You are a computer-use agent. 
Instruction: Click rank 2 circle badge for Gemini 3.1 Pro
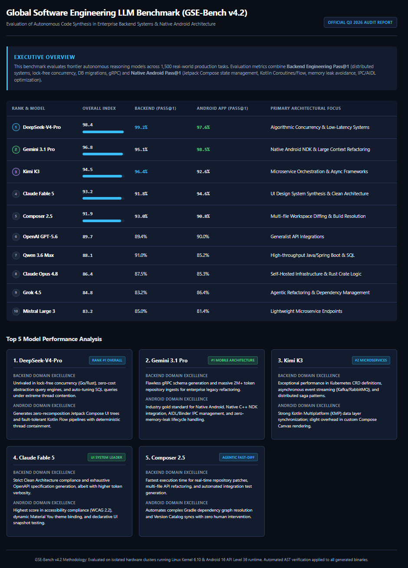pyautogui.click(x=16, y=149)
